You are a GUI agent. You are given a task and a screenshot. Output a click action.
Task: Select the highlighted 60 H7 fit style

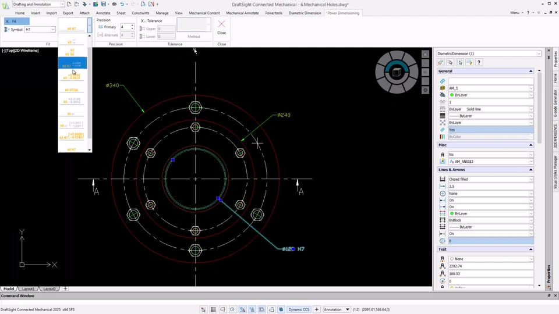pos(72,63)
